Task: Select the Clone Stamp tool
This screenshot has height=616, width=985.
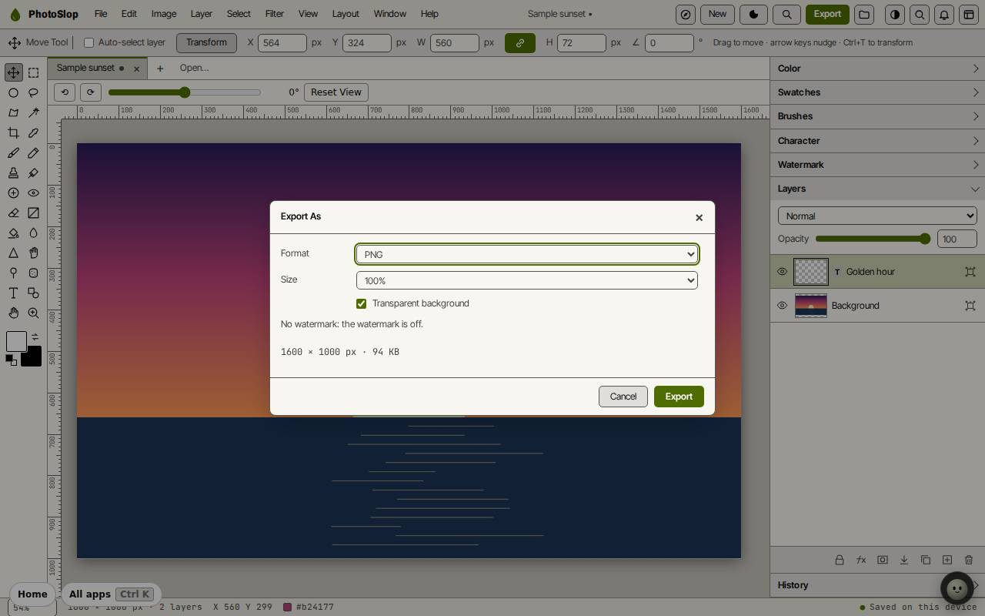Action: [13, 172]
